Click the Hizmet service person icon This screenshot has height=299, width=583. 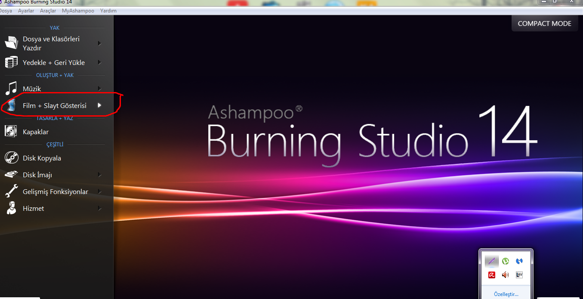pyautogui.click(x=11, y=208)
